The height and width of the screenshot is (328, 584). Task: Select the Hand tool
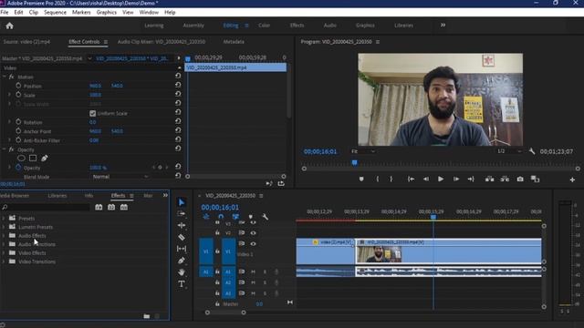(182, 272)
